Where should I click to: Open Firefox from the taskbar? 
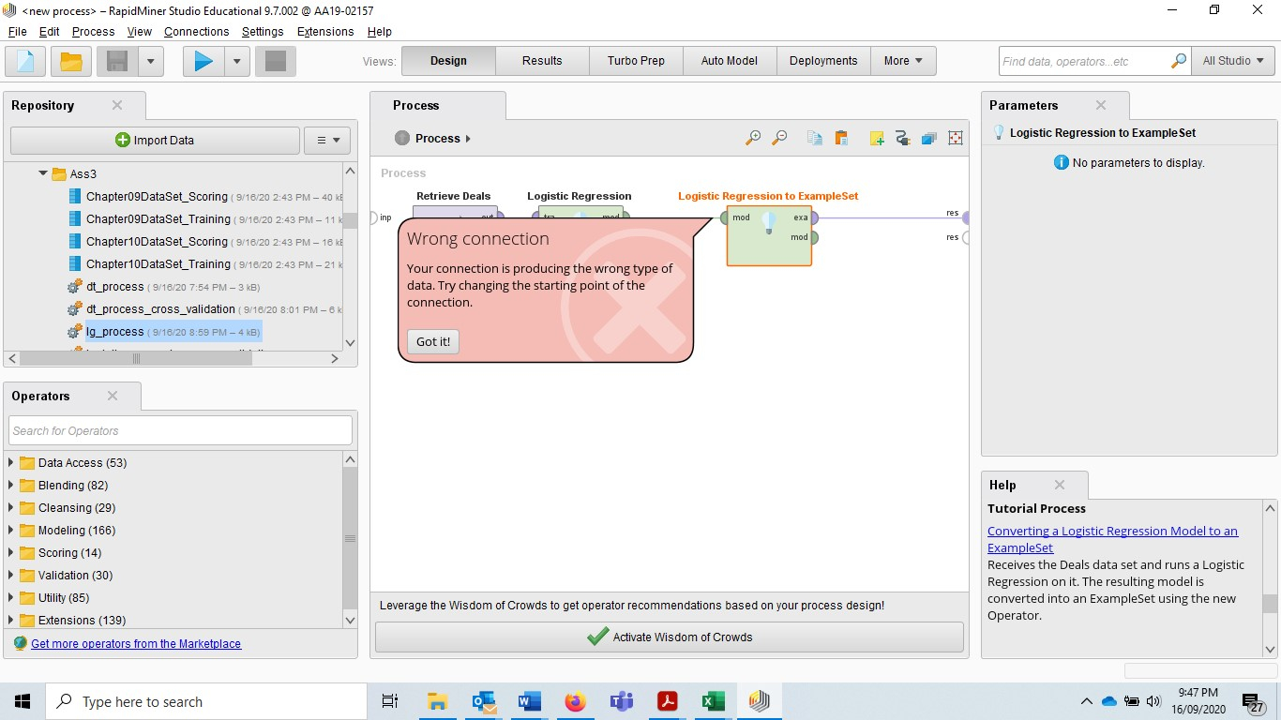tap(575, 701)
